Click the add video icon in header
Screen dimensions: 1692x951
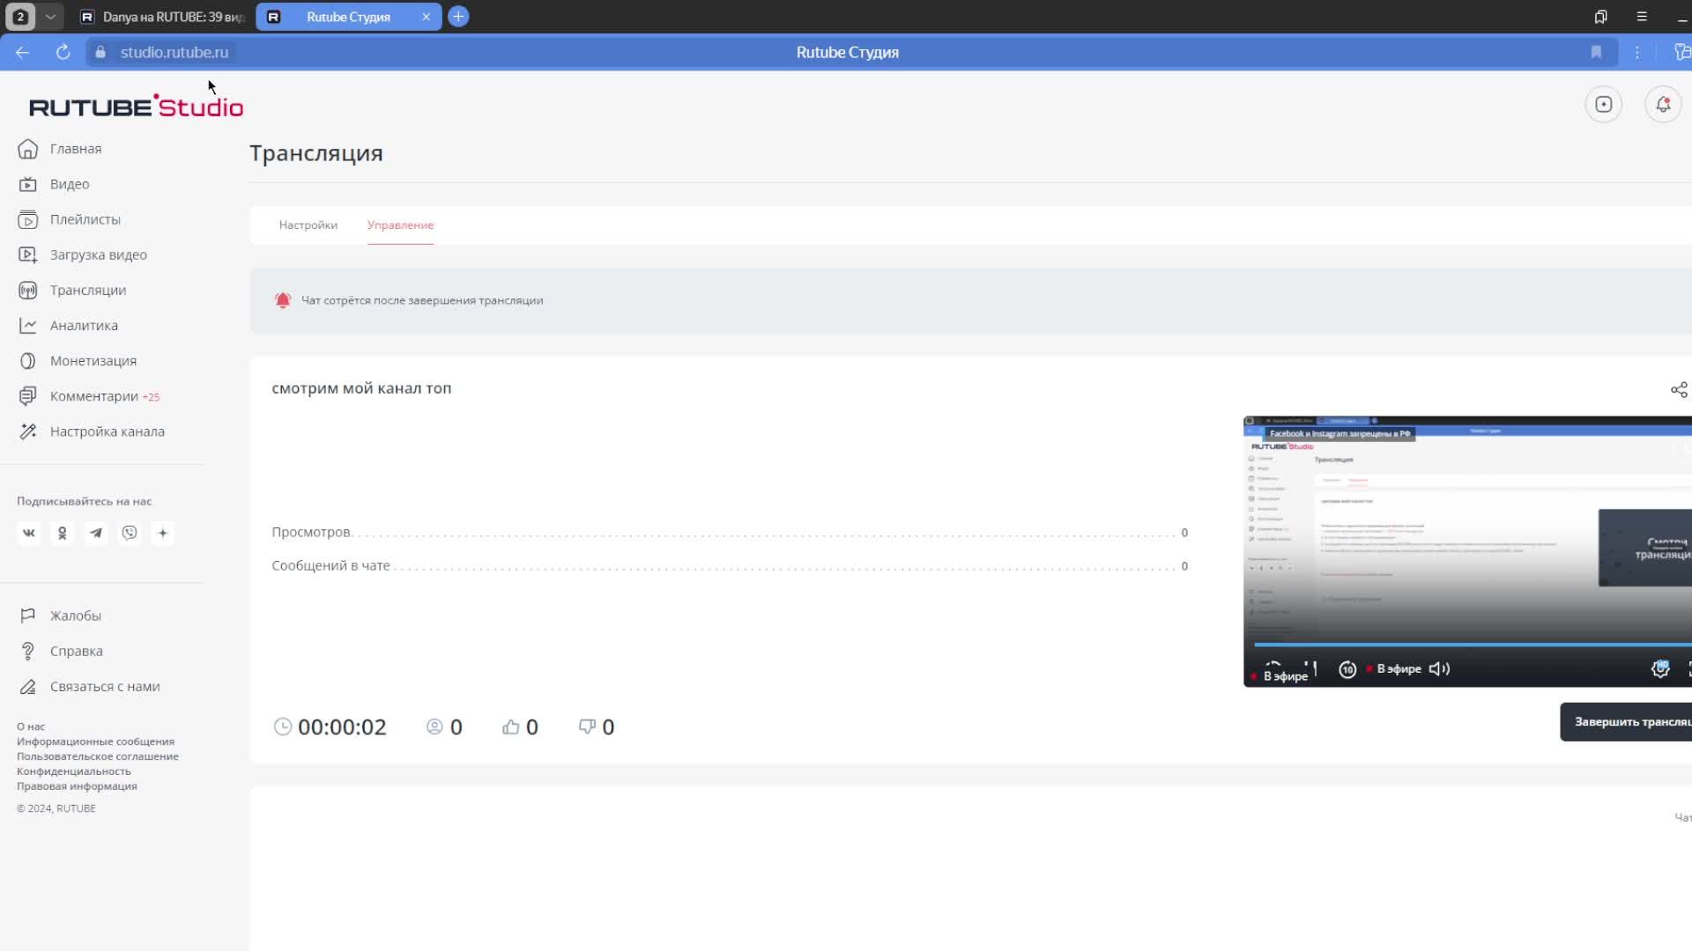tap(1603, 105)
